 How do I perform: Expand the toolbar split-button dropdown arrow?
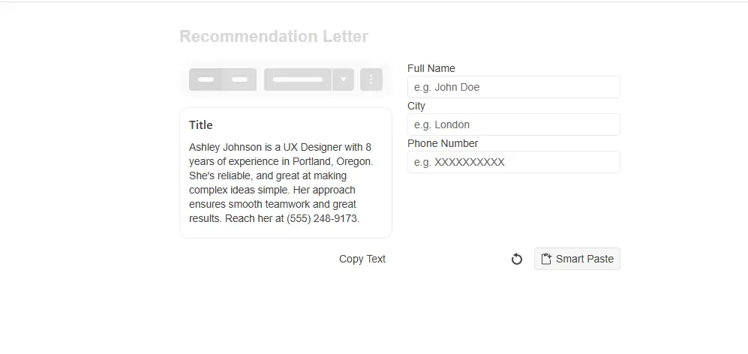tap(343, 79)
